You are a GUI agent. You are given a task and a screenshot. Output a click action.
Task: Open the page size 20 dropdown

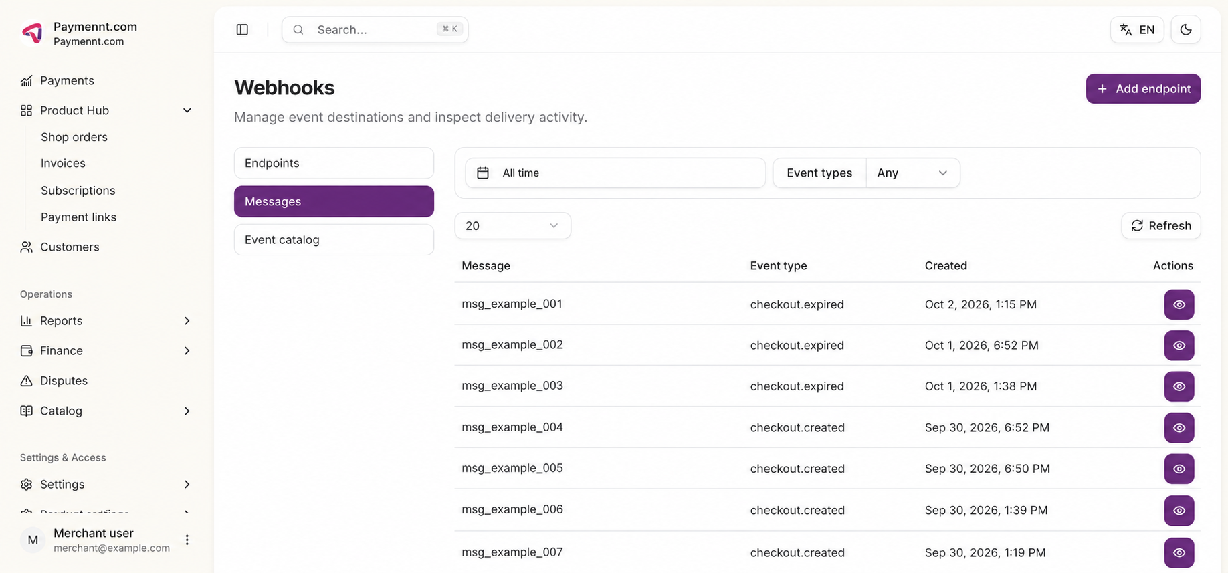point(512,226)
